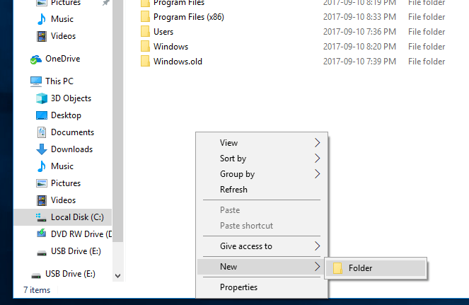The height and width of the screenshot is (305, 469).
Task: Click the Videos icon under This PC
Action: (42, 200)
